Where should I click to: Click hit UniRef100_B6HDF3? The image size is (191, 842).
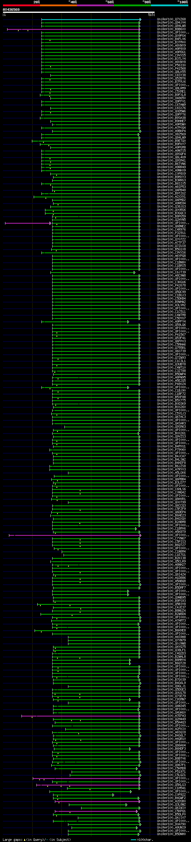[171, 749]
